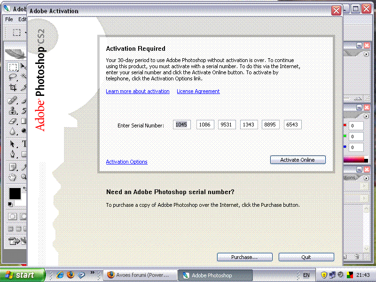Click the green channel value field
376x282 pixels.
click(x=356, y=136)
